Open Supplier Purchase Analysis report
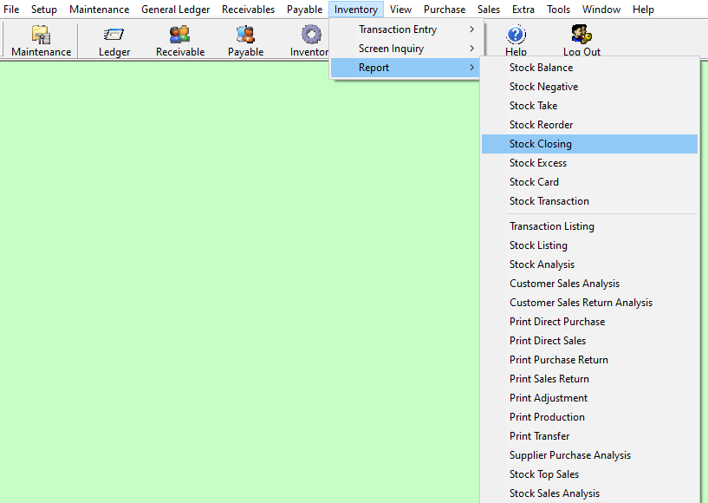This screenshot has height=503, width=708. tap(589, 455)
